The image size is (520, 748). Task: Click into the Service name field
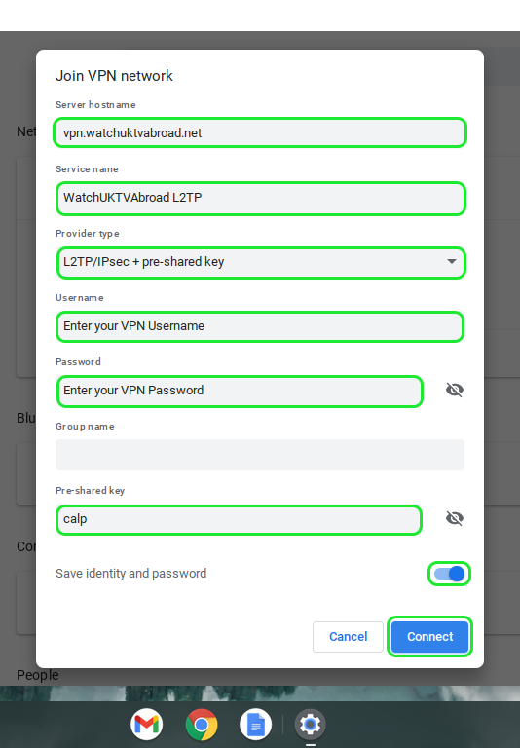[260, 198]
